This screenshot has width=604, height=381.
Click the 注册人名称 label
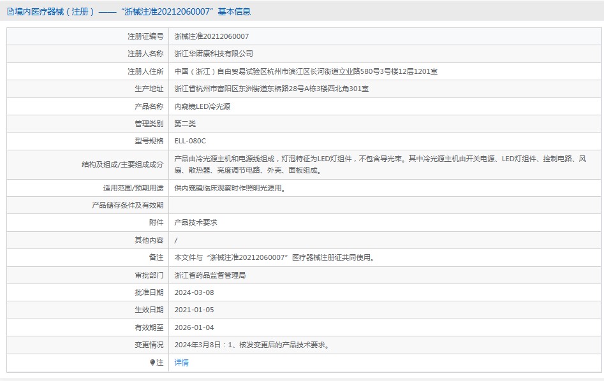(145, 54)
